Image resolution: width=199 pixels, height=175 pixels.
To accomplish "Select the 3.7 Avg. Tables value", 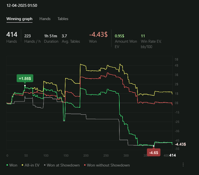I will click(x=64, y=36).
